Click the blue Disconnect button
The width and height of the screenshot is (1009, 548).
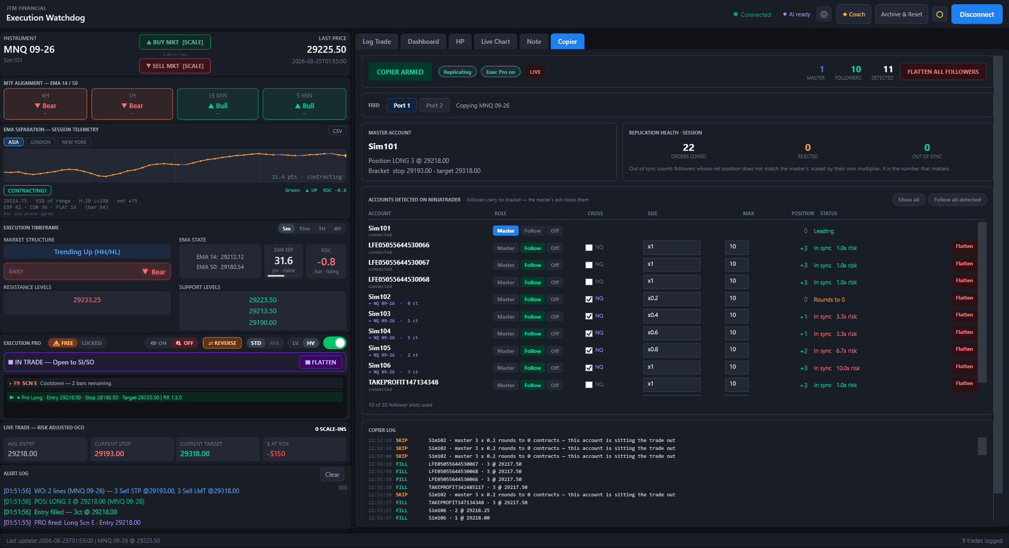[x=976, y=14]
